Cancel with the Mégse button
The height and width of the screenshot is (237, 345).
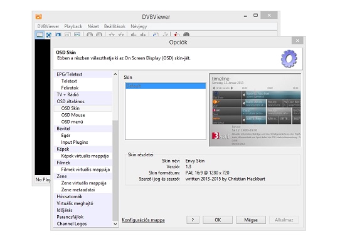coord(251,220)
